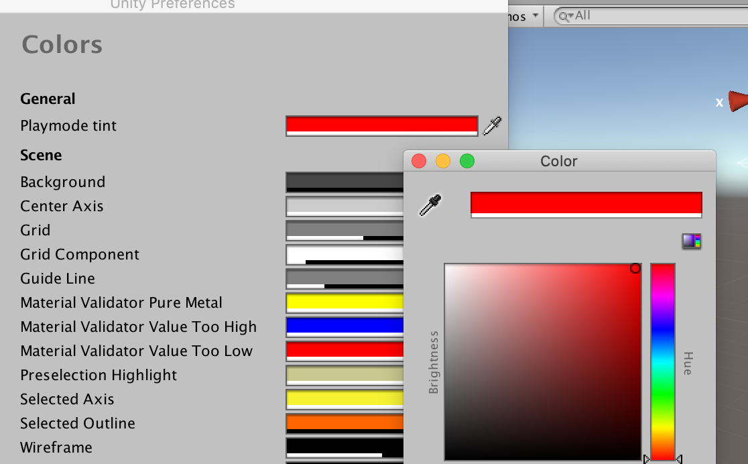748x464 pixels.
Task: Click the General section label
Action: point(48,99)
